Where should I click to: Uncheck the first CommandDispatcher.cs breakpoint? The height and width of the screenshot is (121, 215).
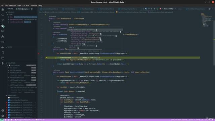tap(9, 115)
